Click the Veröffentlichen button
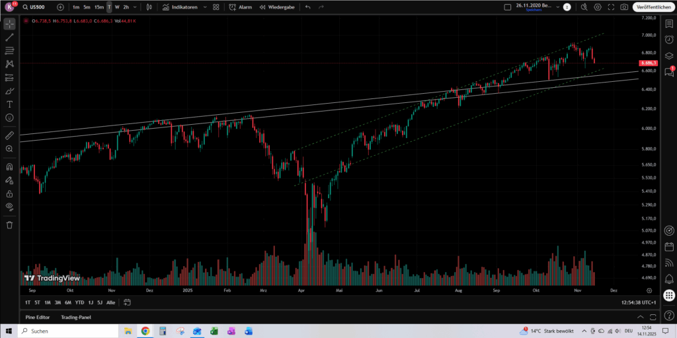Viewport: 677px width, 338px height. (652, 7)
